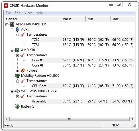Click the AMD K10 processor chip icon
139x131 pixels.
pyautogui.click(x=17, y=50)
